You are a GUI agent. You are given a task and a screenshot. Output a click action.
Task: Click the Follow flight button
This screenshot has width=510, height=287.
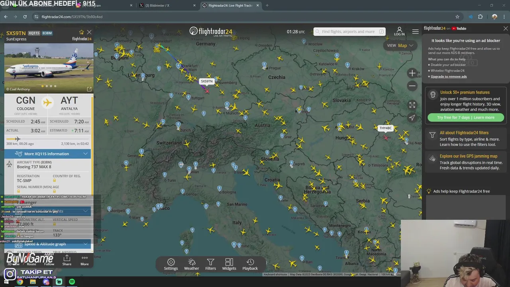49,260
